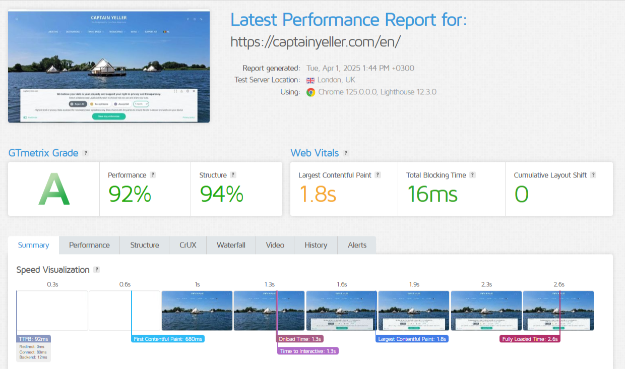Click First Contentful Paint 680ms marker
The height and width of the screenshot is (369, 625).
tap(168, 339)
